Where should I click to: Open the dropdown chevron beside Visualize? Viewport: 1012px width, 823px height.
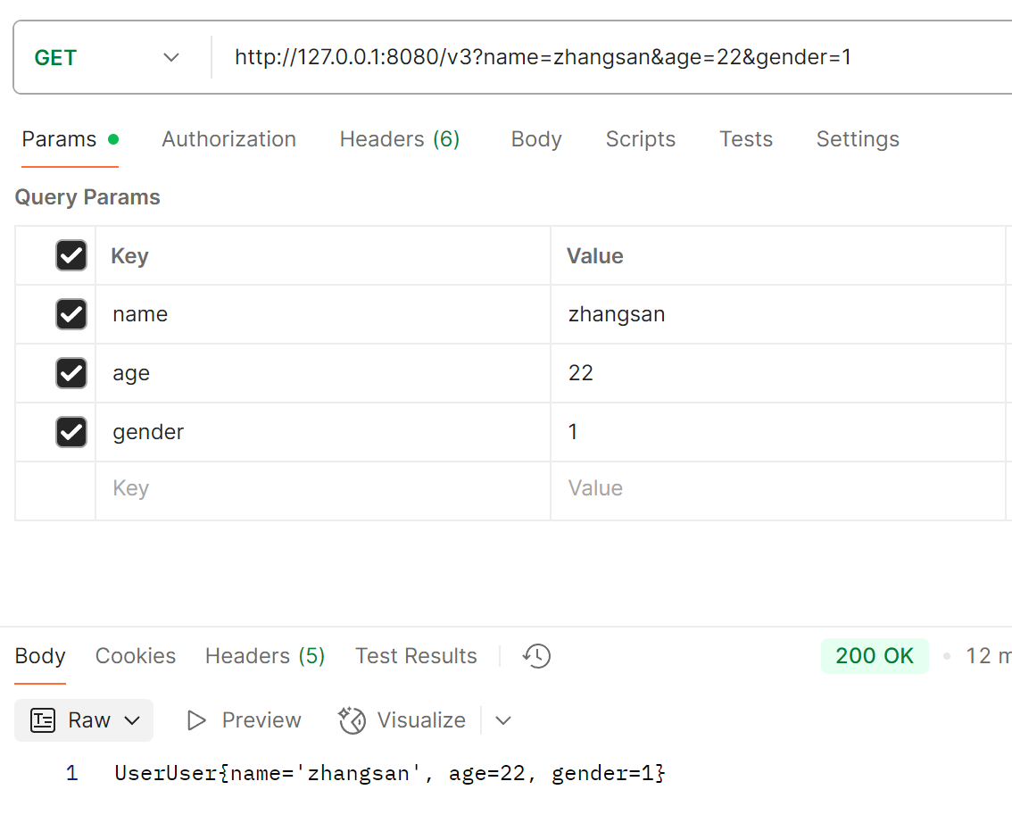point(503,720)
